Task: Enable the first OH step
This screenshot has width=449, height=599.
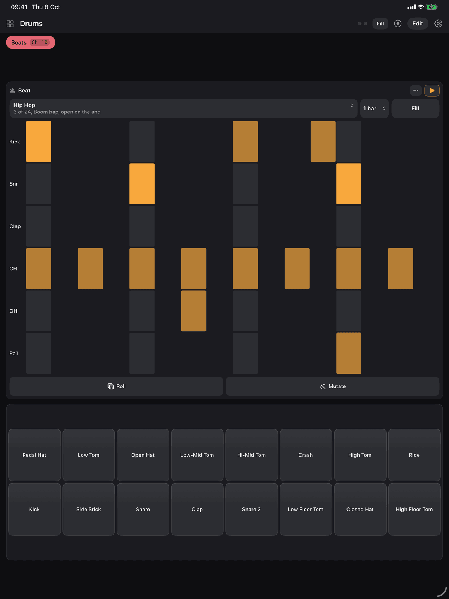Action: 39,311
